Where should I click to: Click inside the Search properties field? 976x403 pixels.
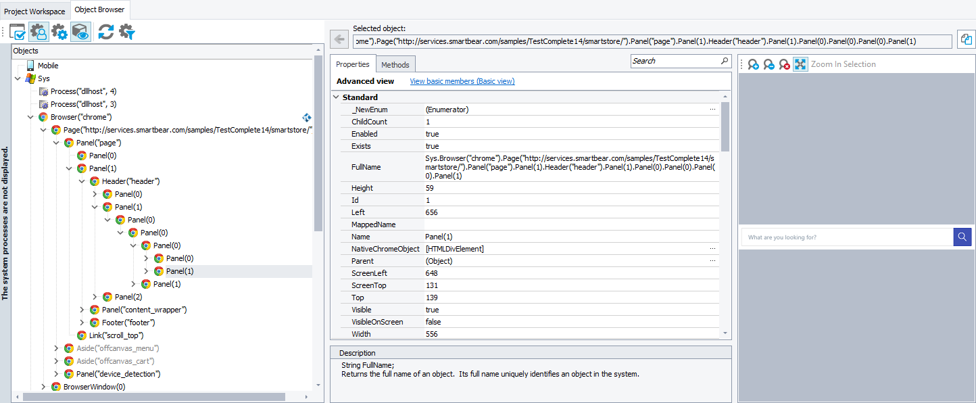coord(676,61)
